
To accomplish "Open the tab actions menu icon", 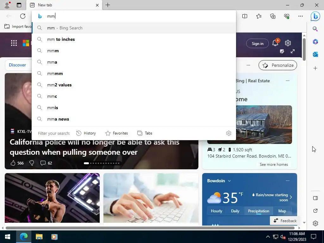I will (19, 5).
